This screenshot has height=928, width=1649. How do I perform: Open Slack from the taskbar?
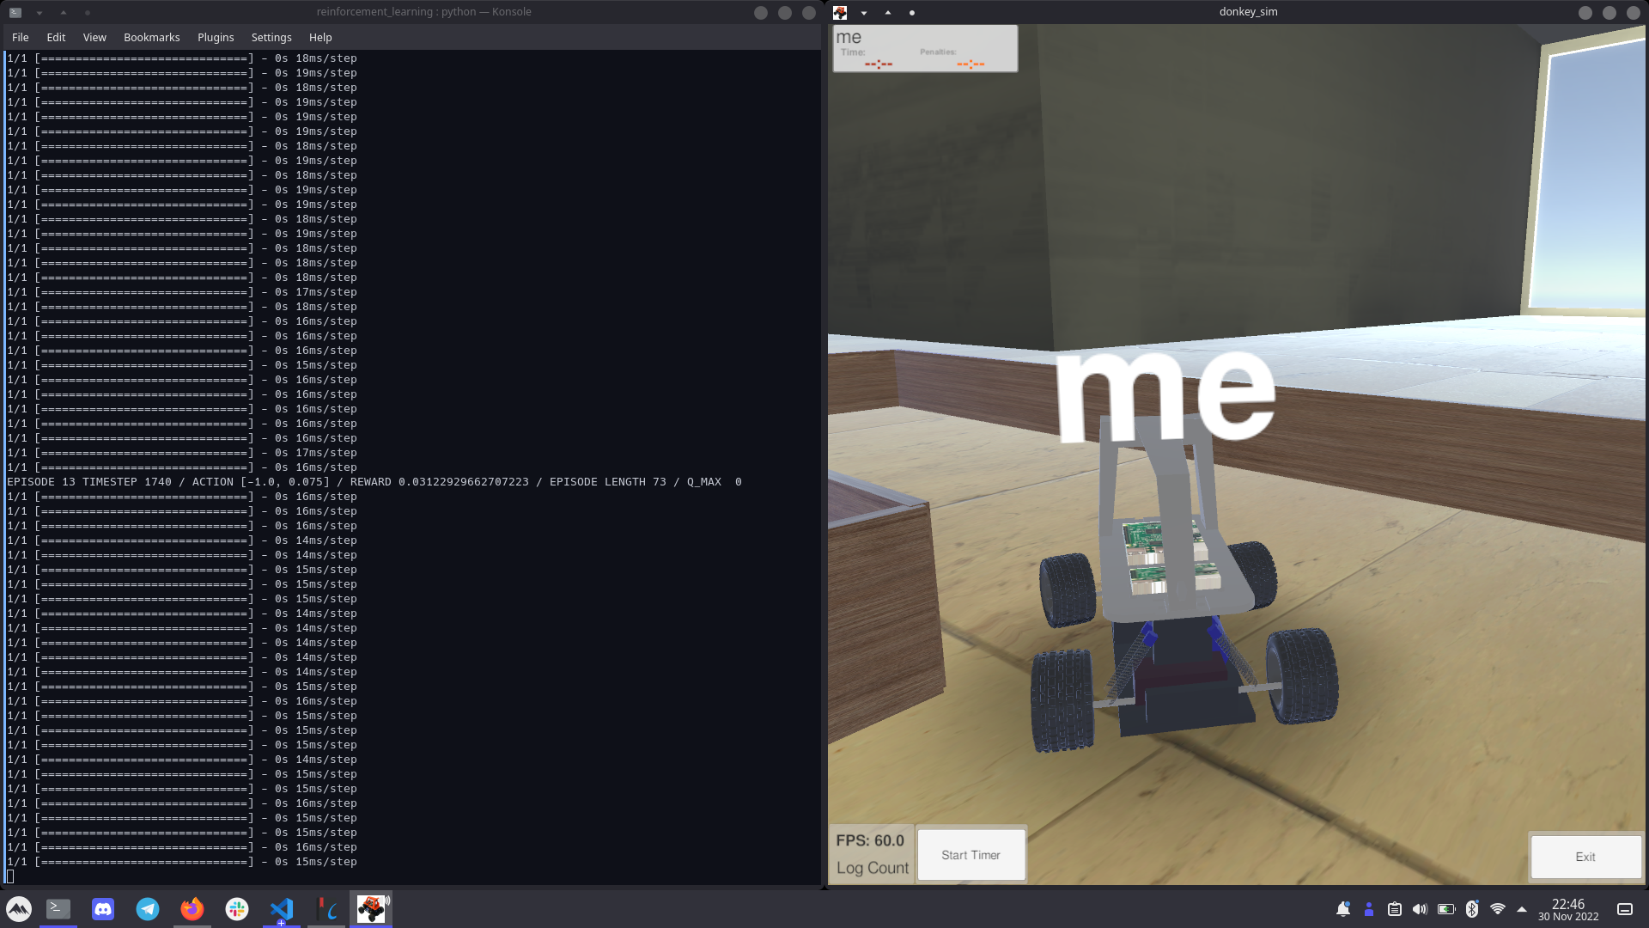[237, 908]
